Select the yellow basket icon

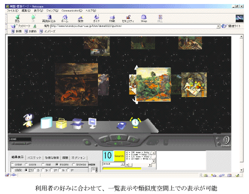click(x=61, y=123)
